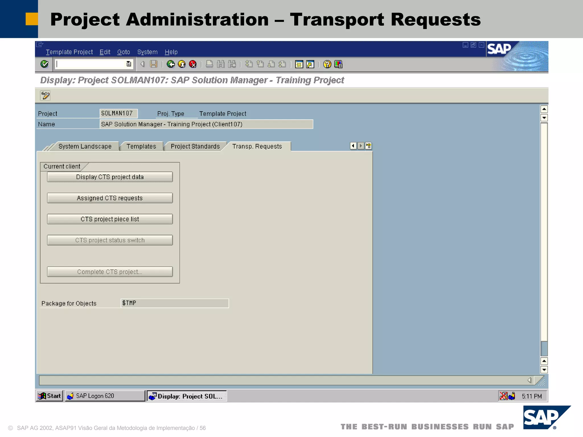The width and height of the screenshot is (583, 437).
Task: Click the Last Page icon
Action: point(282,64)
